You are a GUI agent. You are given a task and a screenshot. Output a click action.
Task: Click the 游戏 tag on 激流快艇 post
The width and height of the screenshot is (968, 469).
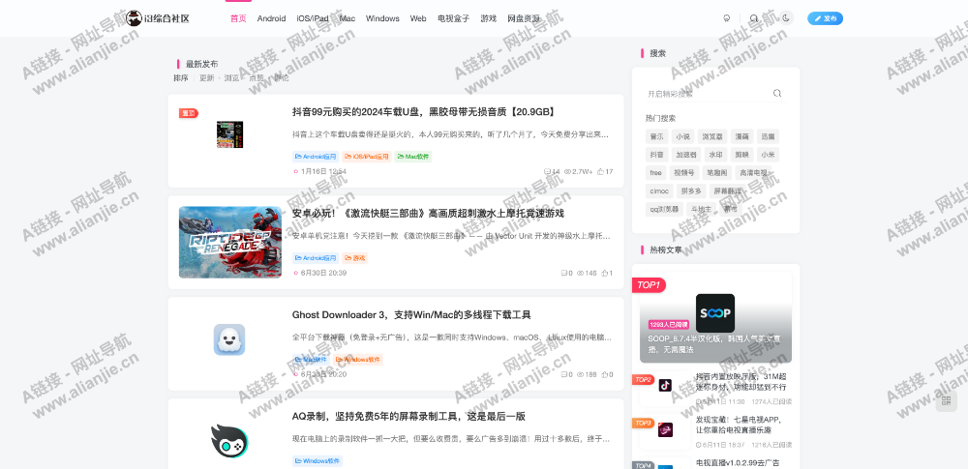tap(355, 258)
